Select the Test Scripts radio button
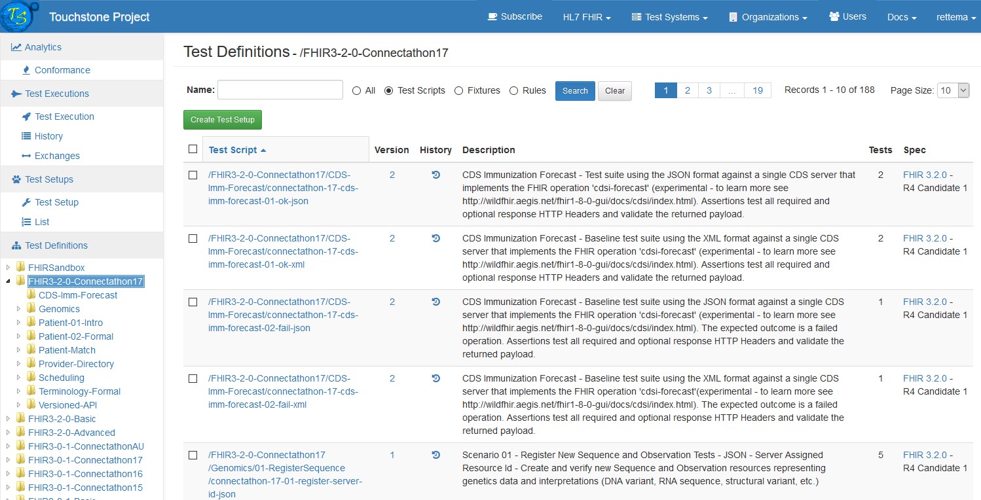Image resolution: width=981 pixels, height=500 pixels. [x=388, y=91]
